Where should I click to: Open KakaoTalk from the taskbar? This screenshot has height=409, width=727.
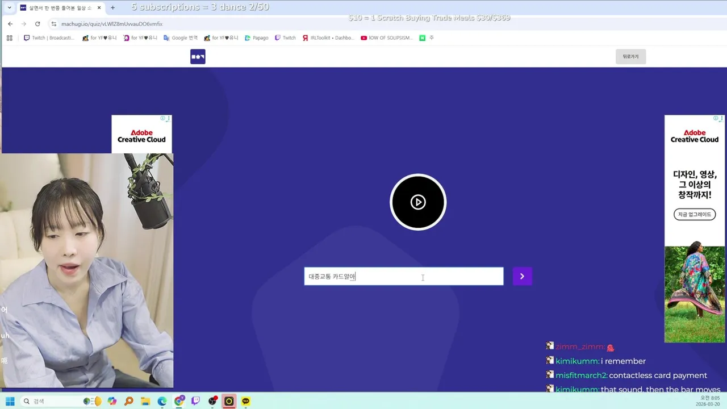(x=246, y=401)
